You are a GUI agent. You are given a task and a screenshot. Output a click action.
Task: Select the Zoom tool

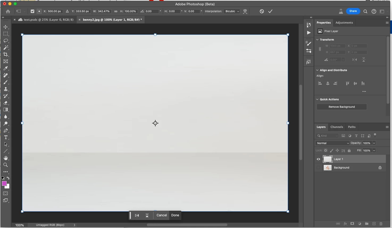point(6,165)
